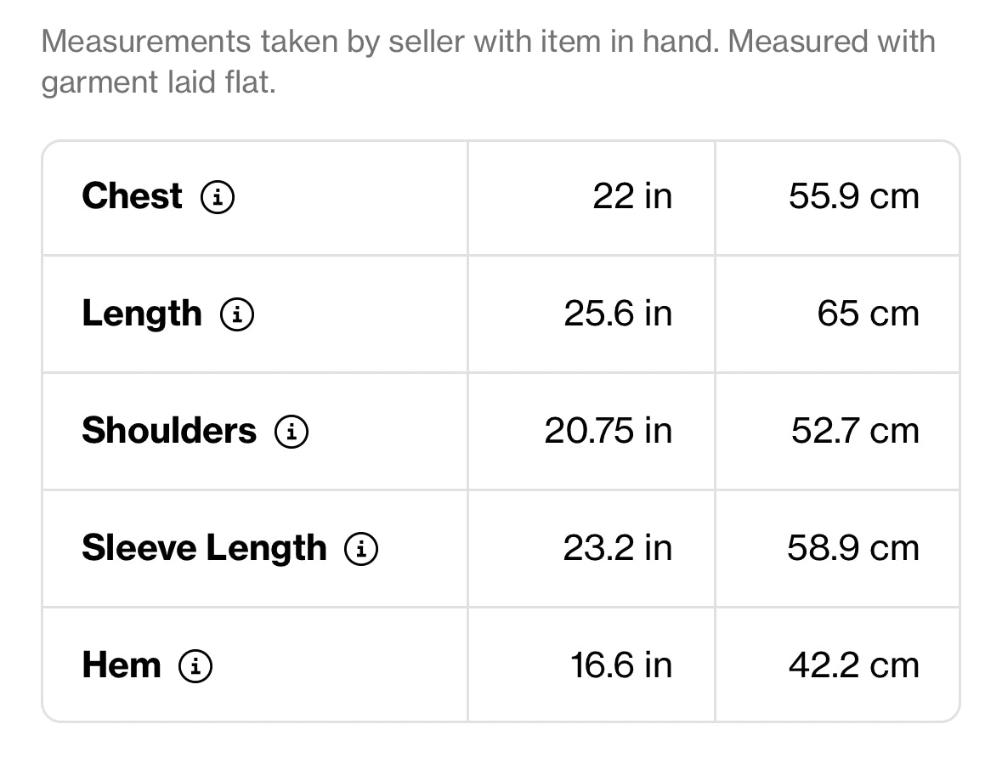Image resolution: width=1002 pixels, height=758 pixels.
Task: Click the 16.6 in hem value
Action: tap(621, 665)
